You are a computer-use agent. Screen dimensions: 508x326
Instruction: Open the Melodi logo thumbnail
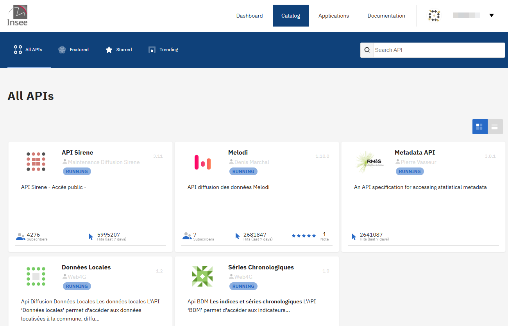click(x=202, y=162)
